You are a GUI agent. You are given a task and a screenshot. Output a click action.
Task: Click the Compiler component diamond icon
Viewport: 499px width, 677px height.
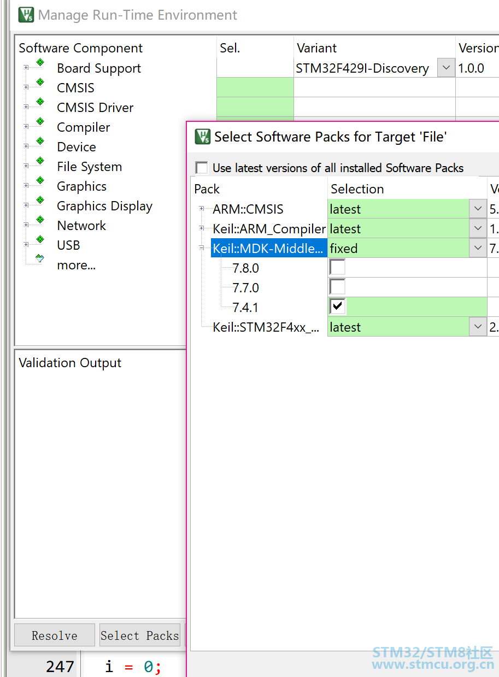(x=40, y=121)
